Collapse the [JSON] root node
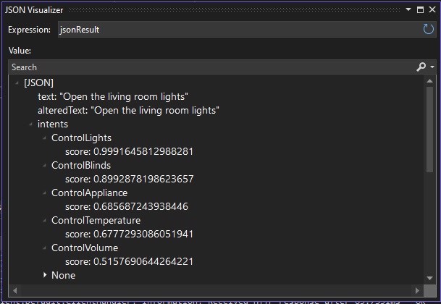Viewport: 441px width, 304px height. coord(17,83)
